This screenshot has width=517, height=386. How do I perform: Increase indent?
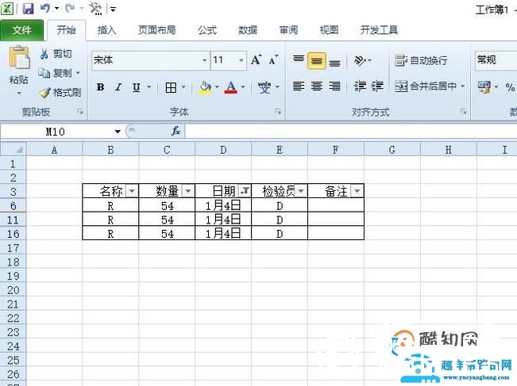pos(377,86)
